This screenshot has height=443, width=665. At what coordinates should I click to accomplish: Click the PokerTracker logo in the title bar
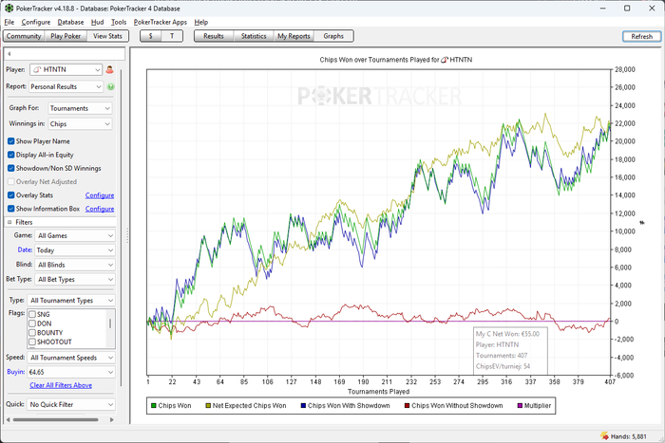click(x=9, y=7)
